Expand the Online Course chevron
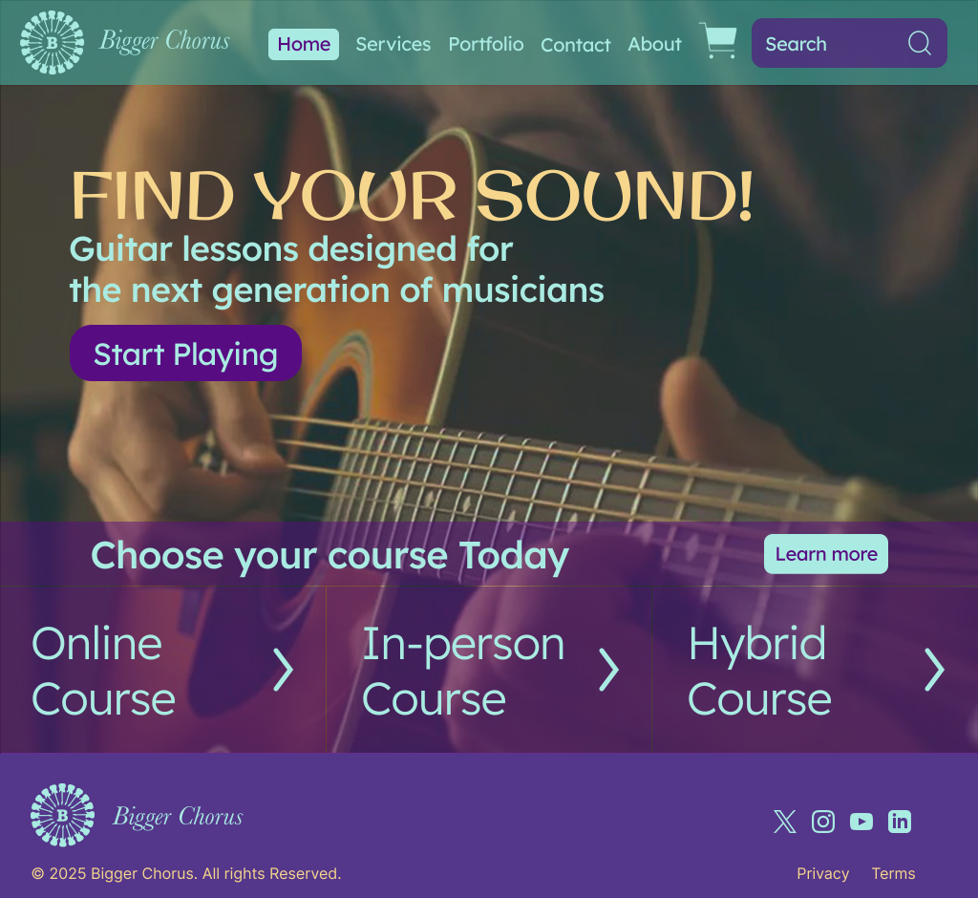The image size is (978, 898). 283,670
